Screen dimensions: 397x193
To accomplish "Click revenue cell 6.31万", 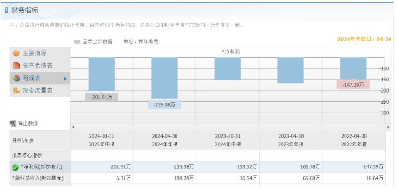I will 102,178.
